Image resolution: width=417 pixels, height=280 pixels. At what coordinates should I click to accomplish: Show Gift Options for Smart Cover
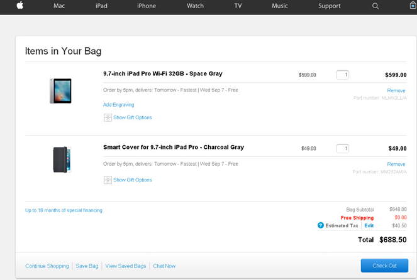tap(133, 180)
